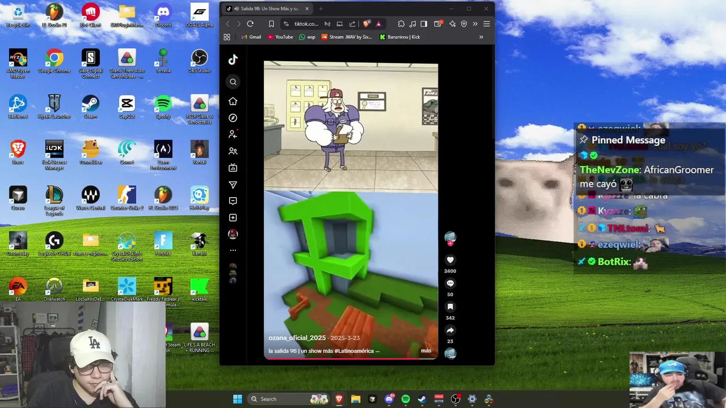
Task: Open site settings icon in address bar
Action: click(x=286, y=24)
